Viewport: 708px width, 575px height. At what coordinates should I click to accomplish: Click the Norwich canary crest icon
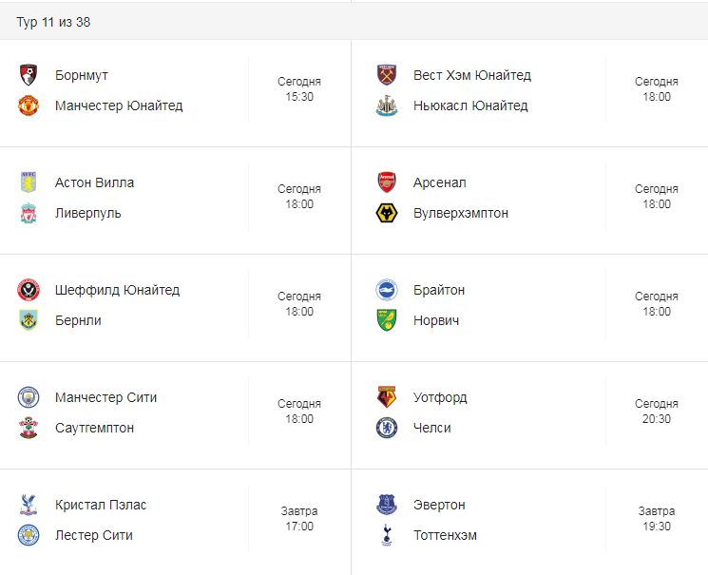[x=387, y=320]
